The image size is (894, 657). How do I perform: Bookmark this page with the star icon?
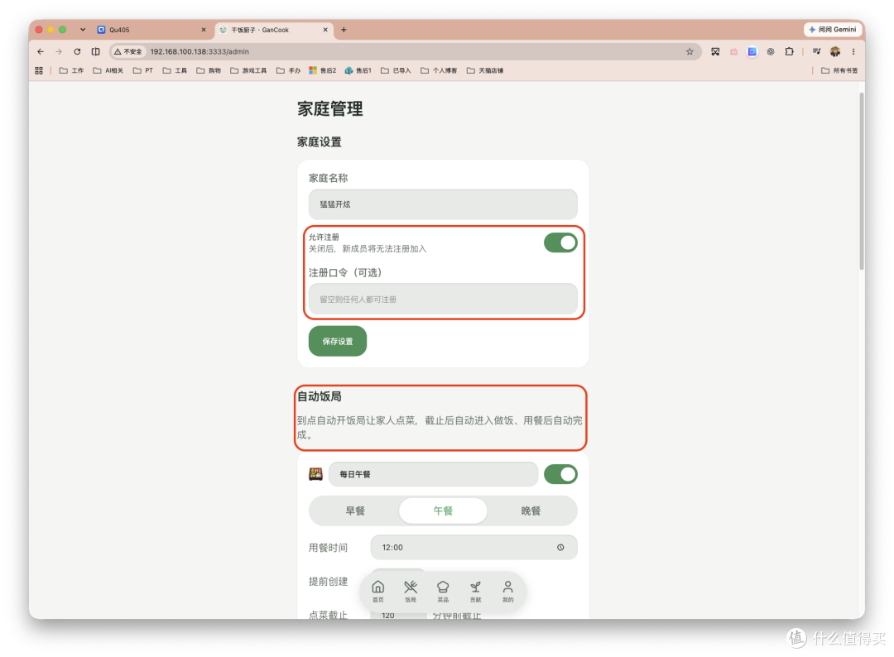[x=690, y=51]
